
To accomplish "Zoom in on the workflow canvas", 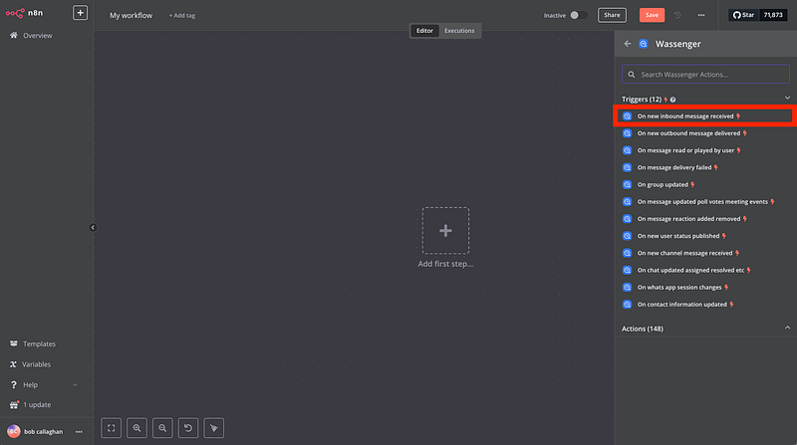I will click(x=137, y=428).
